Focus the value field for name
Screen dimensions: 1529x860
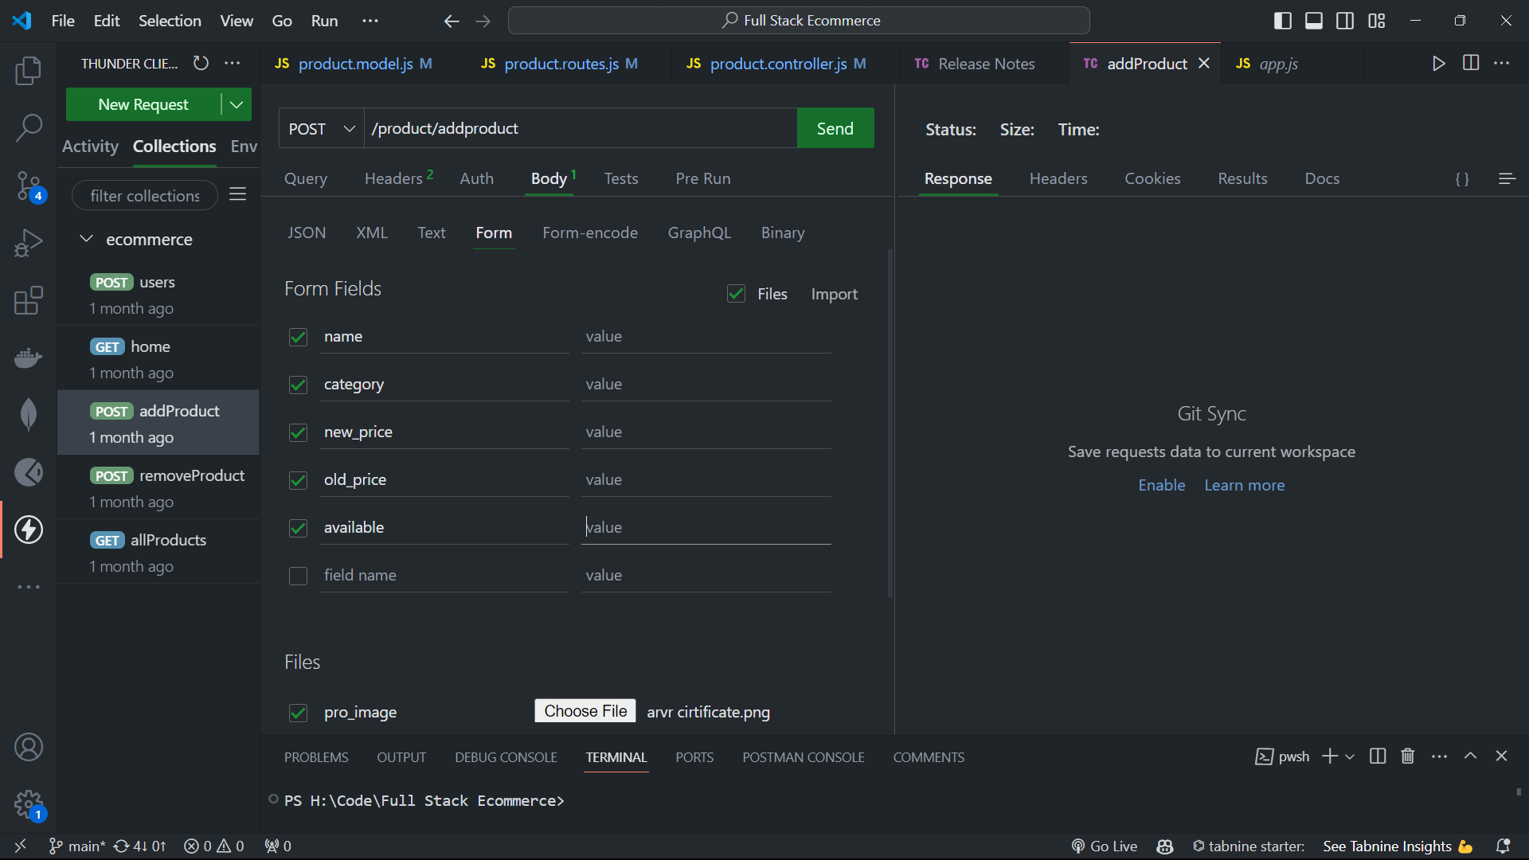click(x=706, y=337)
